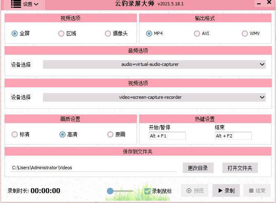
Task: Click the 画质设置 section header
Action: point(71,119)
